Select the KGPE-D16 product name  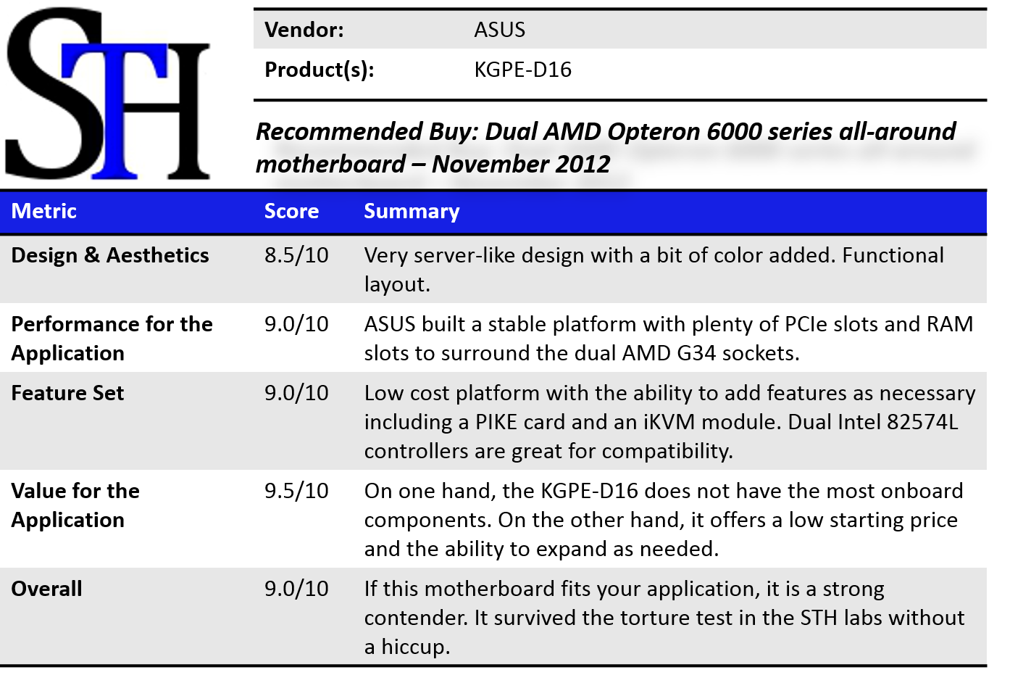point(522,70)
